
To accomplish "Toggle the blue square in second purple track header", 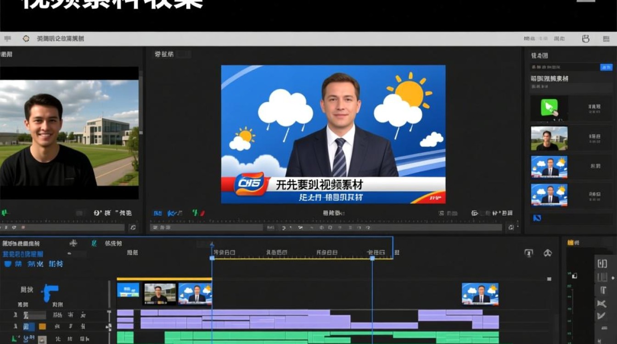I will point(29,327).
